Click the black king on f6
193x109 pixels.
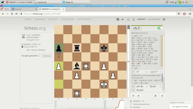(x=104, y=48)
